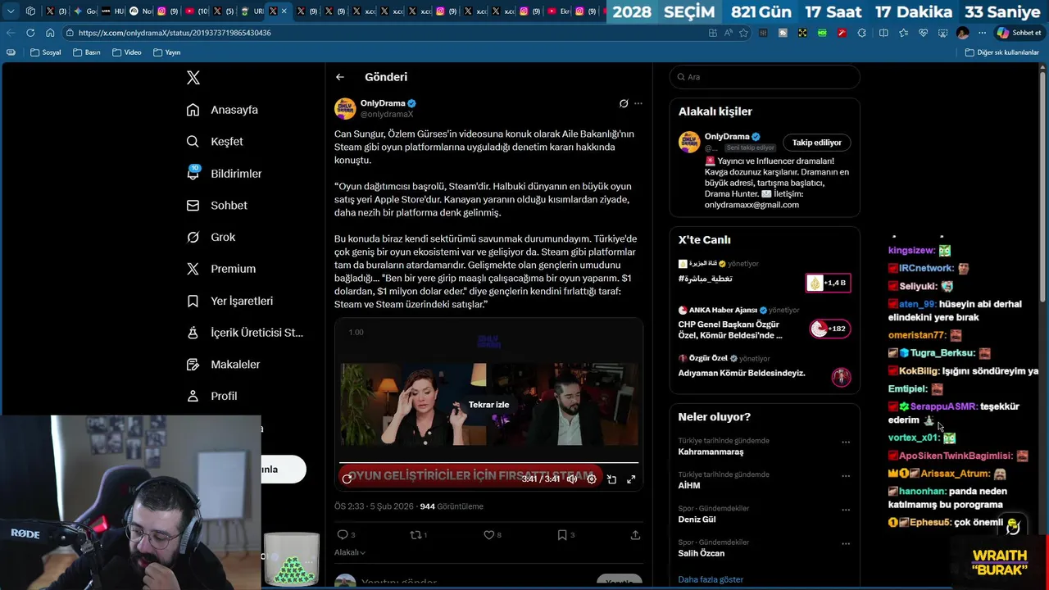Open Profil page from sidebar
The width and height of the screenshot is (1049, 590).
coord(212,396)
